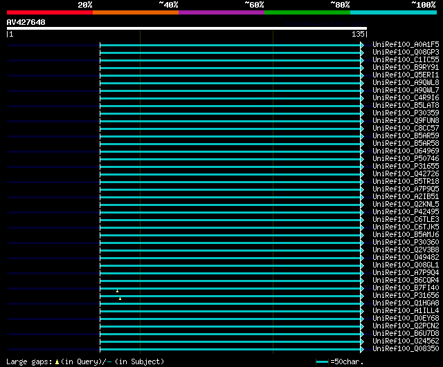The width and height of the screenshot is (443, 367).
Task: Click the UniRef100_O49482 label
Action: (x=406, y=258)
